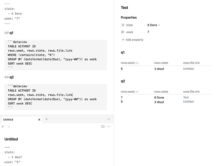Click '3 Woof' cell in q1 table
Screen dimensions: 217x166
[x=159, y=69]
